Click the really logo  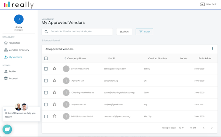[19, 5]
